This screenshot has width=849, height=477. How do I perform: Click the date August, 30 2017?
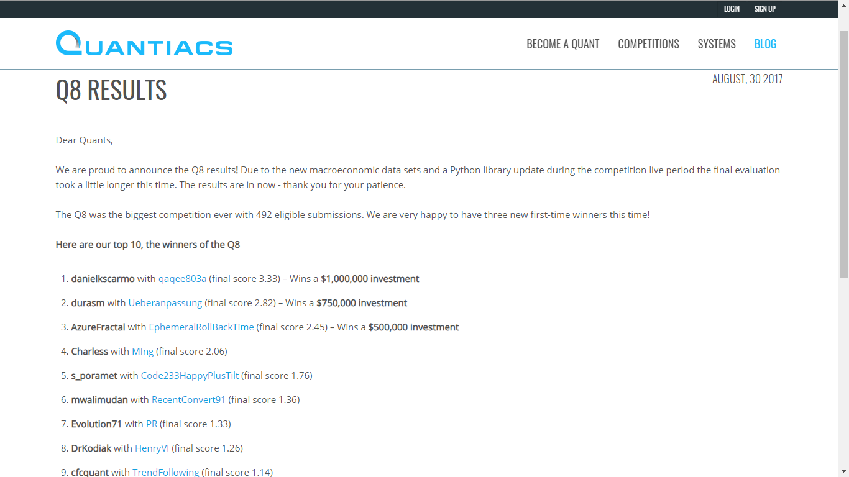748,79
